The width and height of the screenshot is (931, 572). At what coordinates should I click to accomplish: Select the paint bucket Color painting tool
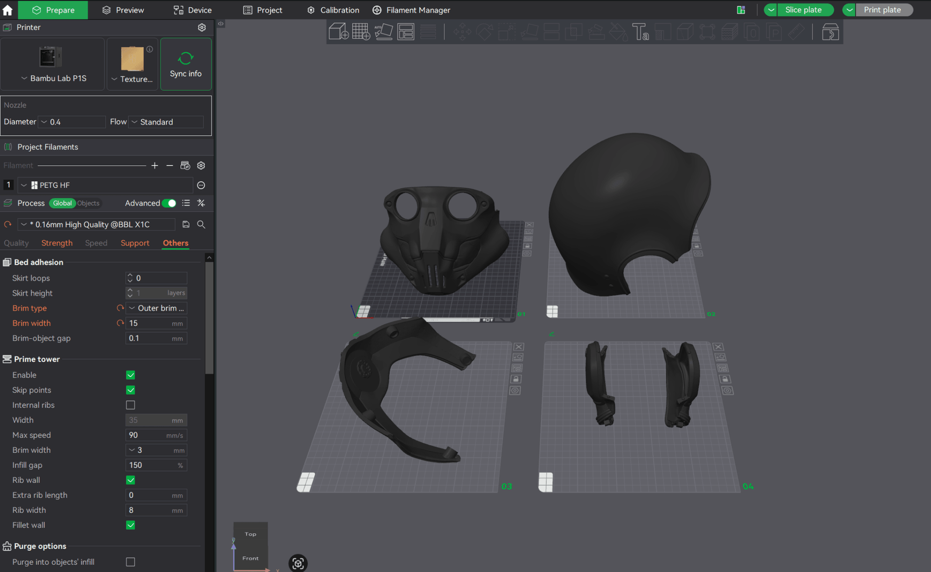618,32
